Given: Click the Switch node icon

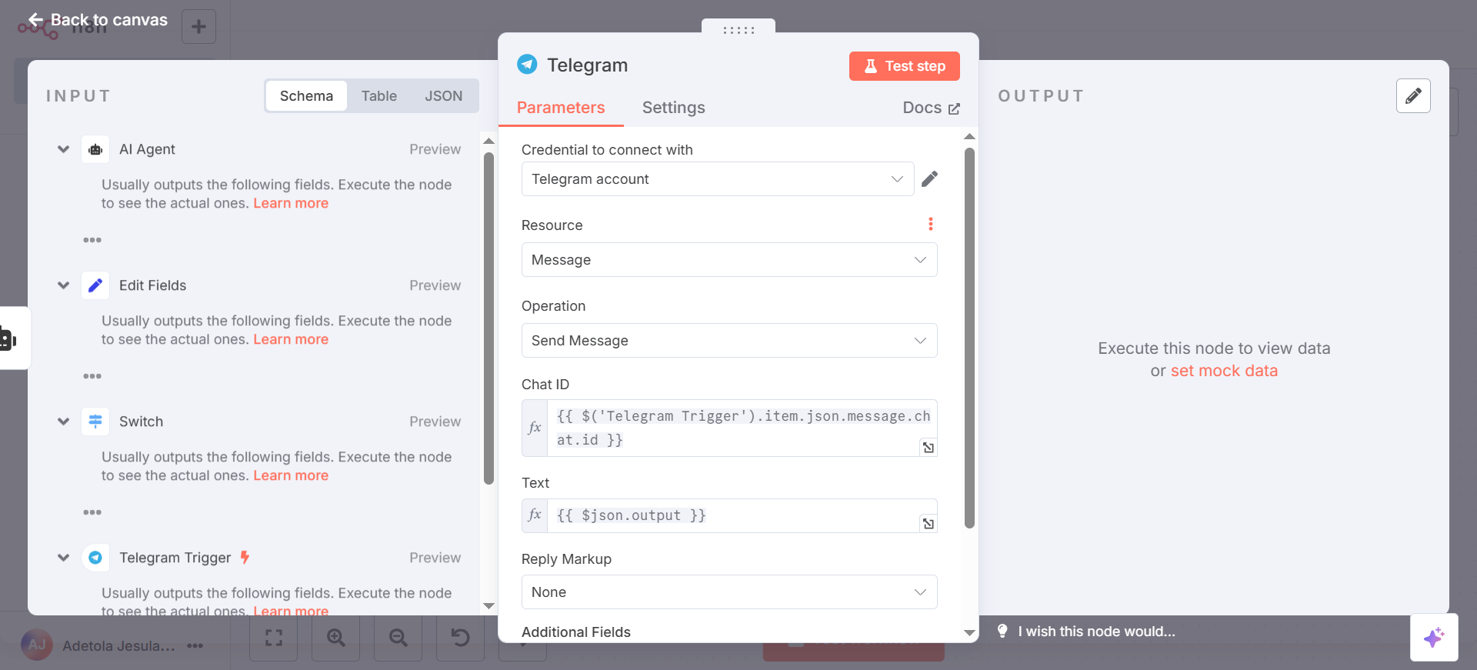Looking at the screenshot, I should pyautogui.click(x=95, y=422).
